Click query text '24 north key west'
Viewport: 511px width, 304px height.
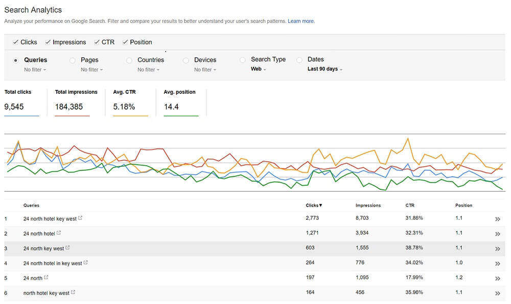coord(43,248)
